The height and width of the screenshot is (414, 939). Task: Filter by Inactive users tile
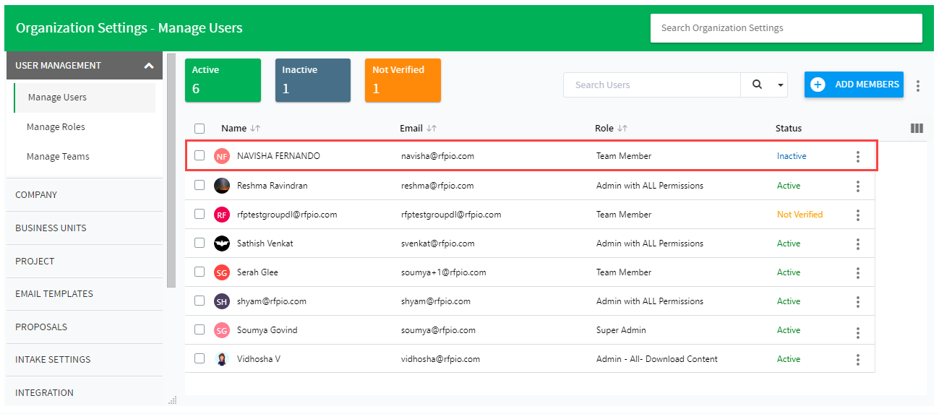click(x=313, y=80)
